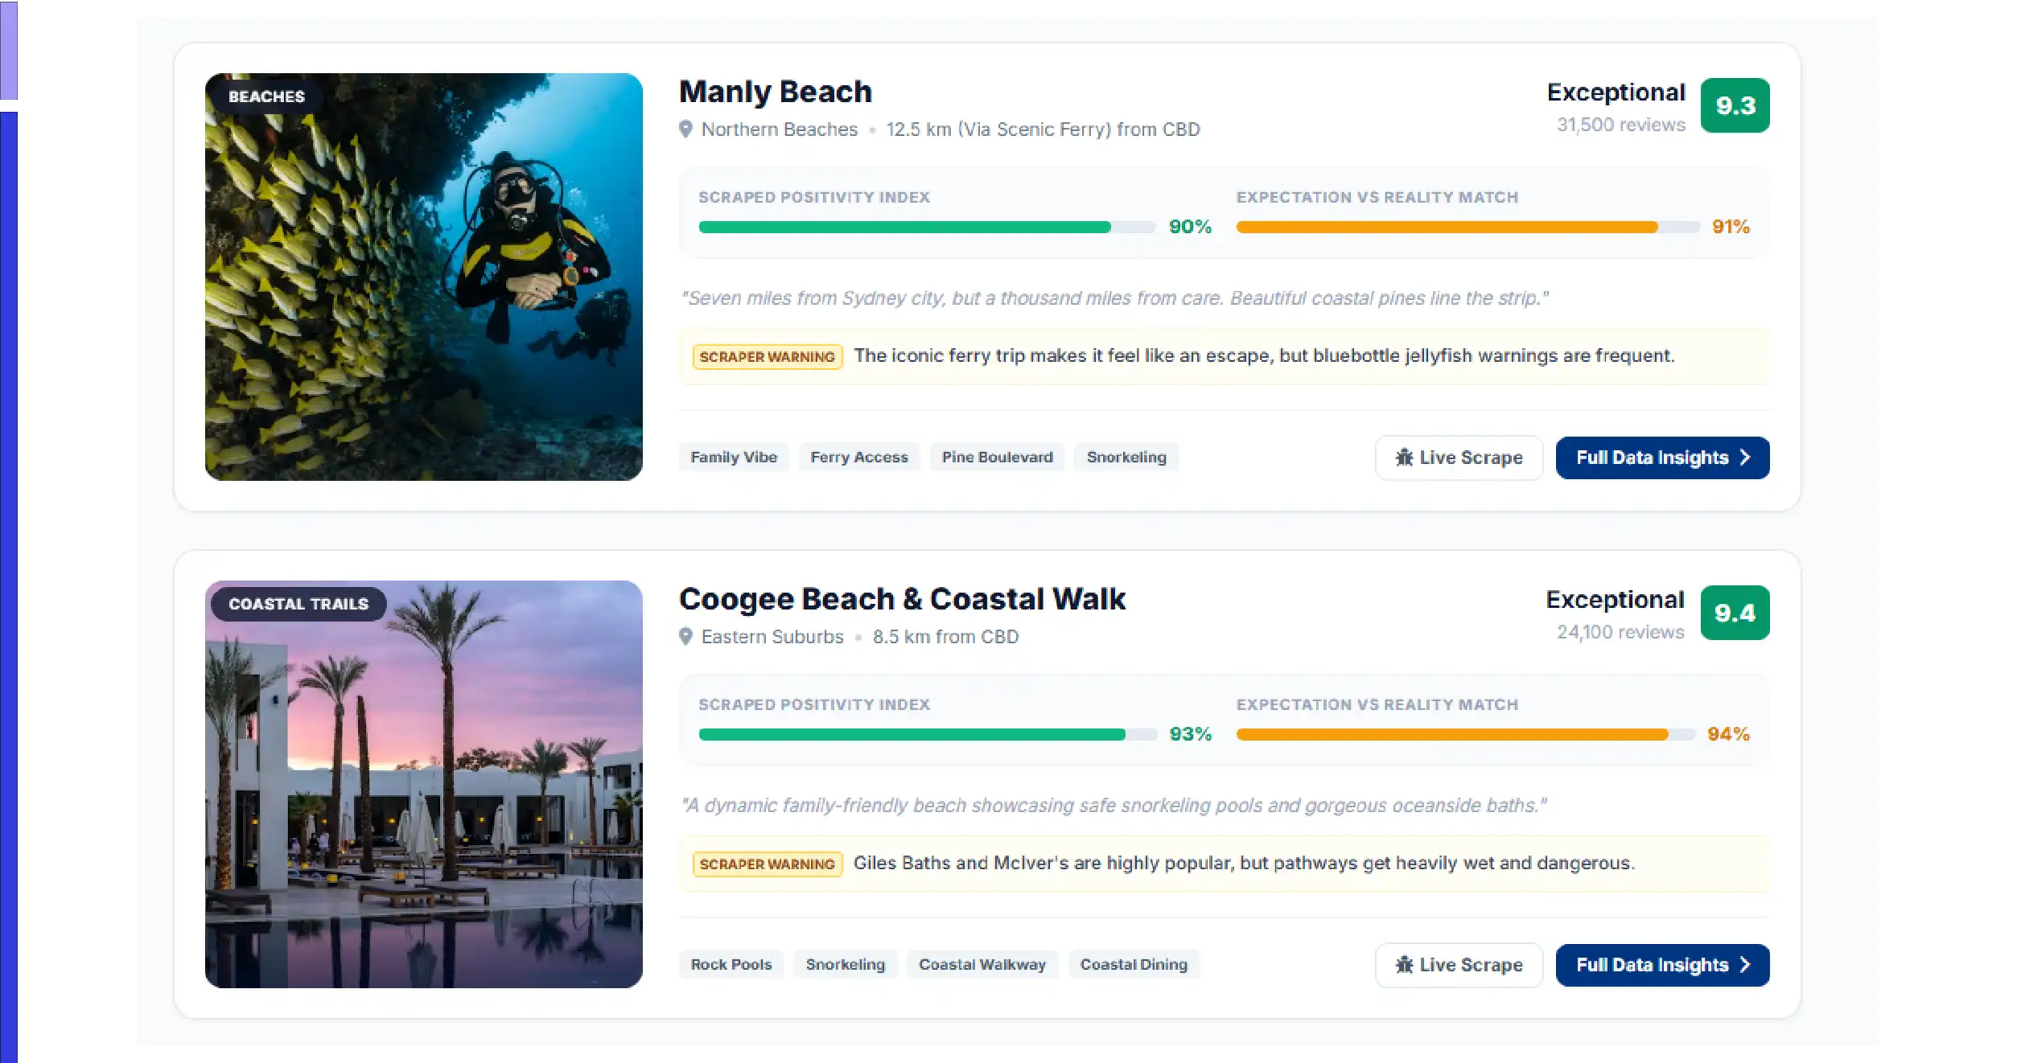Click Coogee expectation match bar at 94%
The image size is (2017, 1063).
click(1465, 734)
